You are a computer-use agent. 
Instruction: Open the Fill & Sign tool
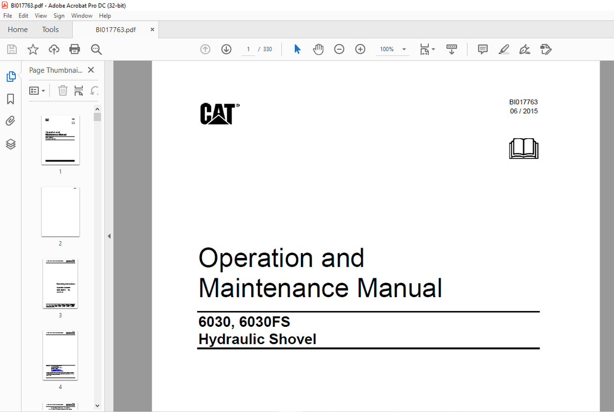click(545, 49)
